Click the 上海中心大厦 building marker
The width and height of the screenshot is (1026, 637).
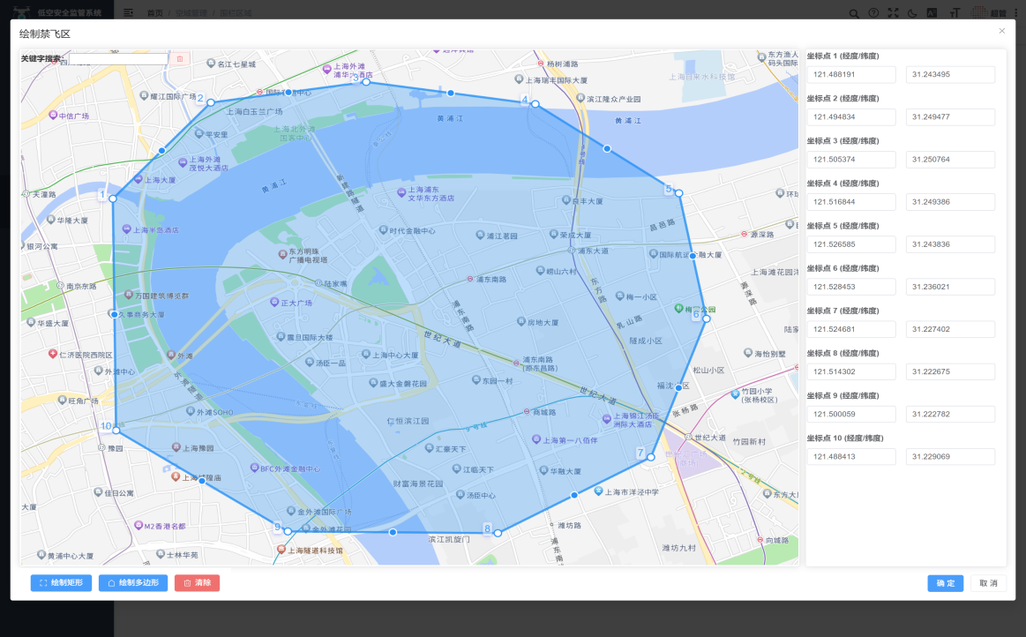point(366,354)
